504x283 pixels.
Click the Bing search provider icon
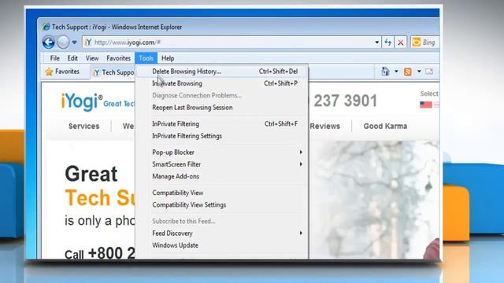pos(416,42)
